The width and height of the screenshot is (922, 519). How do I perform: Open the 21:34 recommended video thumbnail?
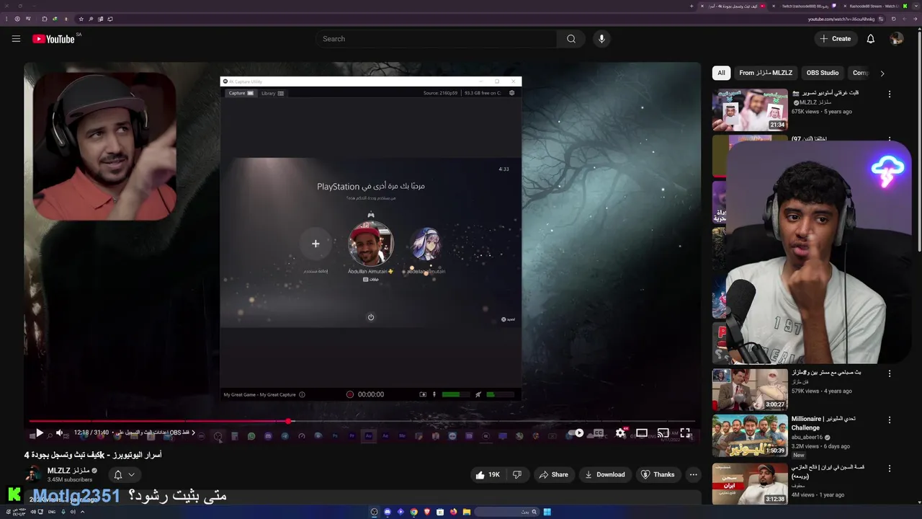click(750, 110)
